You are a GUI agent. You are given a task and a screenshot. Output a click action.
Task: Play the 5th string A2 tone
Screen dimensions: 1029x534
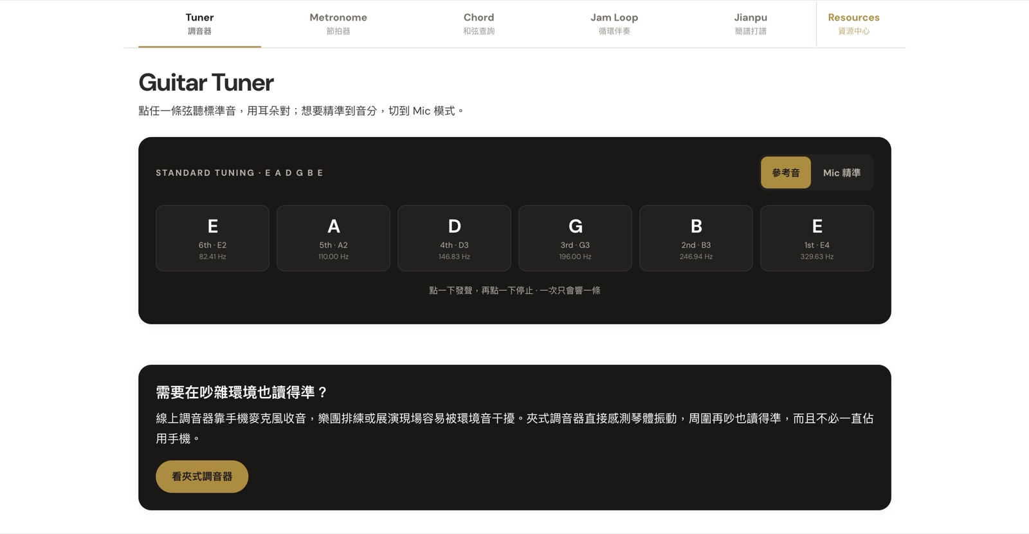[x=333, y=238]
